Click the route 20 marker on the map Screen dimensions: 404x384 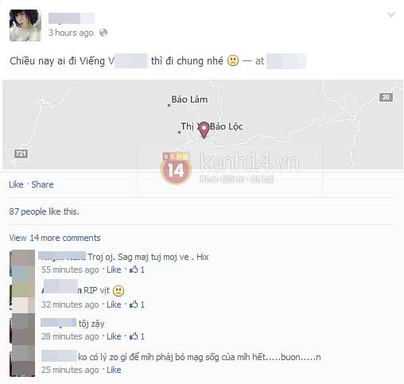click(x=386, y=97)
